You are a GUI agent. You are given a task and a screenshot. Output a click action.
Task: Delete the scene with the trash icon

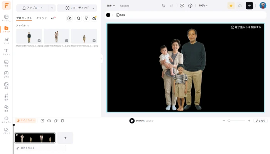[62, 121]
